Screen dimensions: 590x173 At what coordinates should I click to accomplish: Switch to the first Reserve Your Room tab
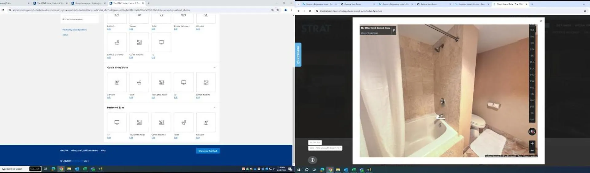tap(357, 4)
